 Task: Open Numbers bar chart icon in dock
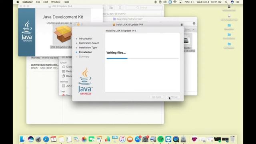(x=107, y=139)
